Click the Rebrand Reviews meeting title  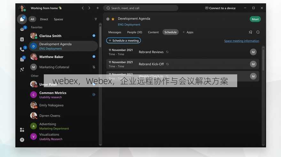coord(151,52)
